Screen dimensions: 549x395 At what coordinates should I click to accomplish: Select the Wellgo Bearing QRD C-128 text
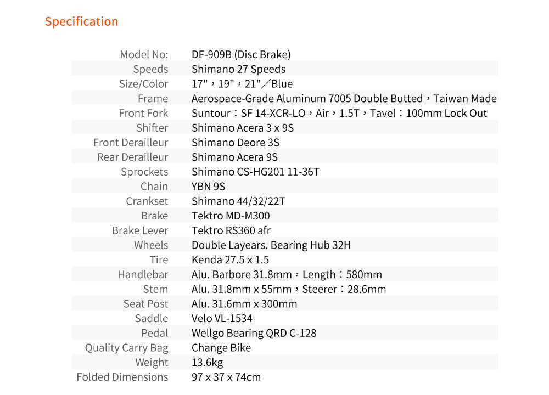254,333
